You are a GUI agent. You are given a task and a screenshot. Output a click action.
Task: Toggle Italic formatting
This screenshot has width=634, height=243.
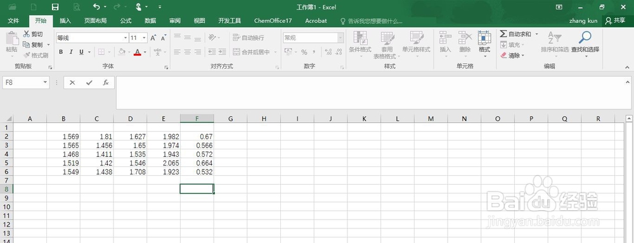(71, 52)
